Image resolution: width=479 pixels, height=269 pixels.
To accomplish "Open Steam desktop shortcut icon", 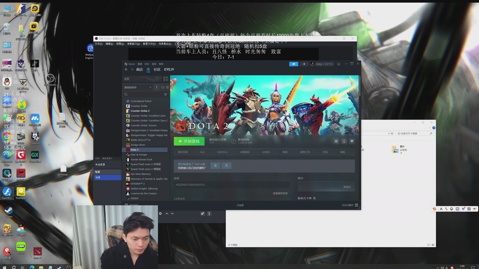I will coord(8,212).
